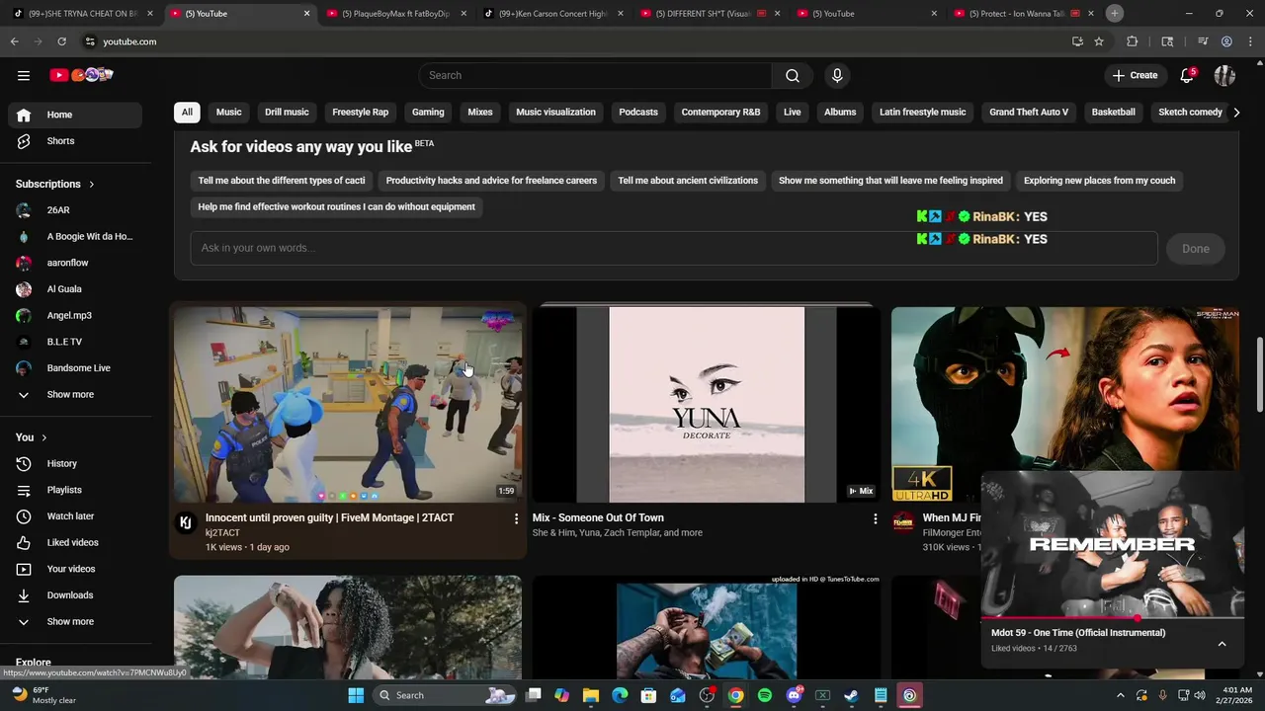Open 26AR subscription channel

coord(75,210)
